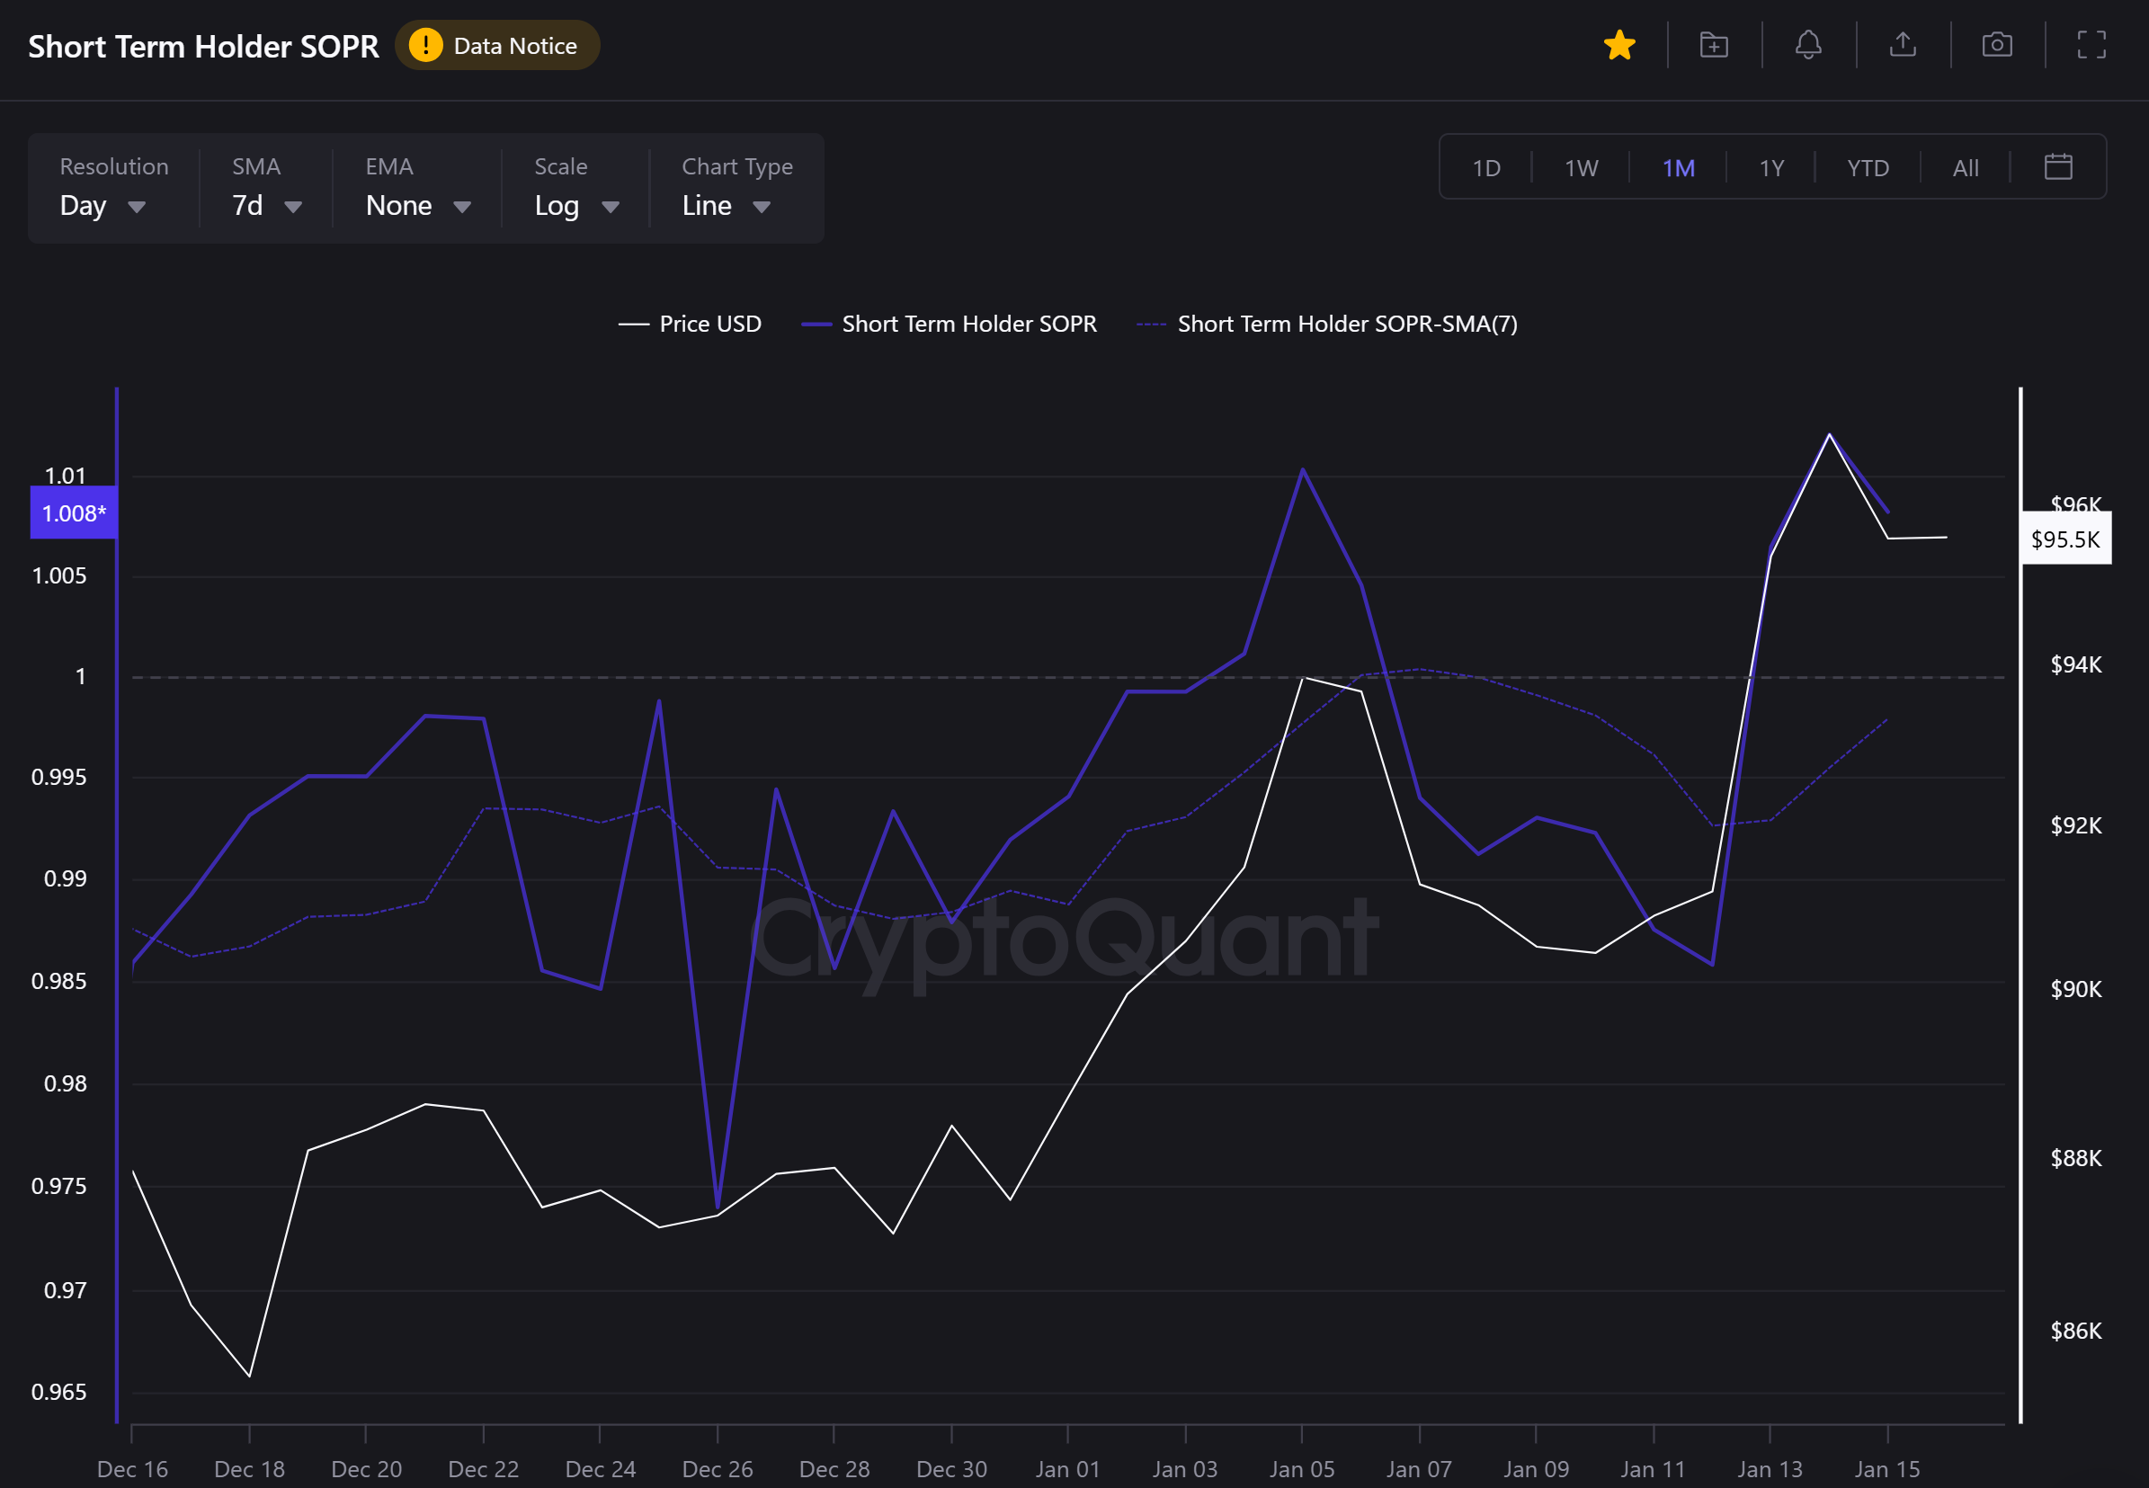Choose the 1W time range button

[1582, 168]
